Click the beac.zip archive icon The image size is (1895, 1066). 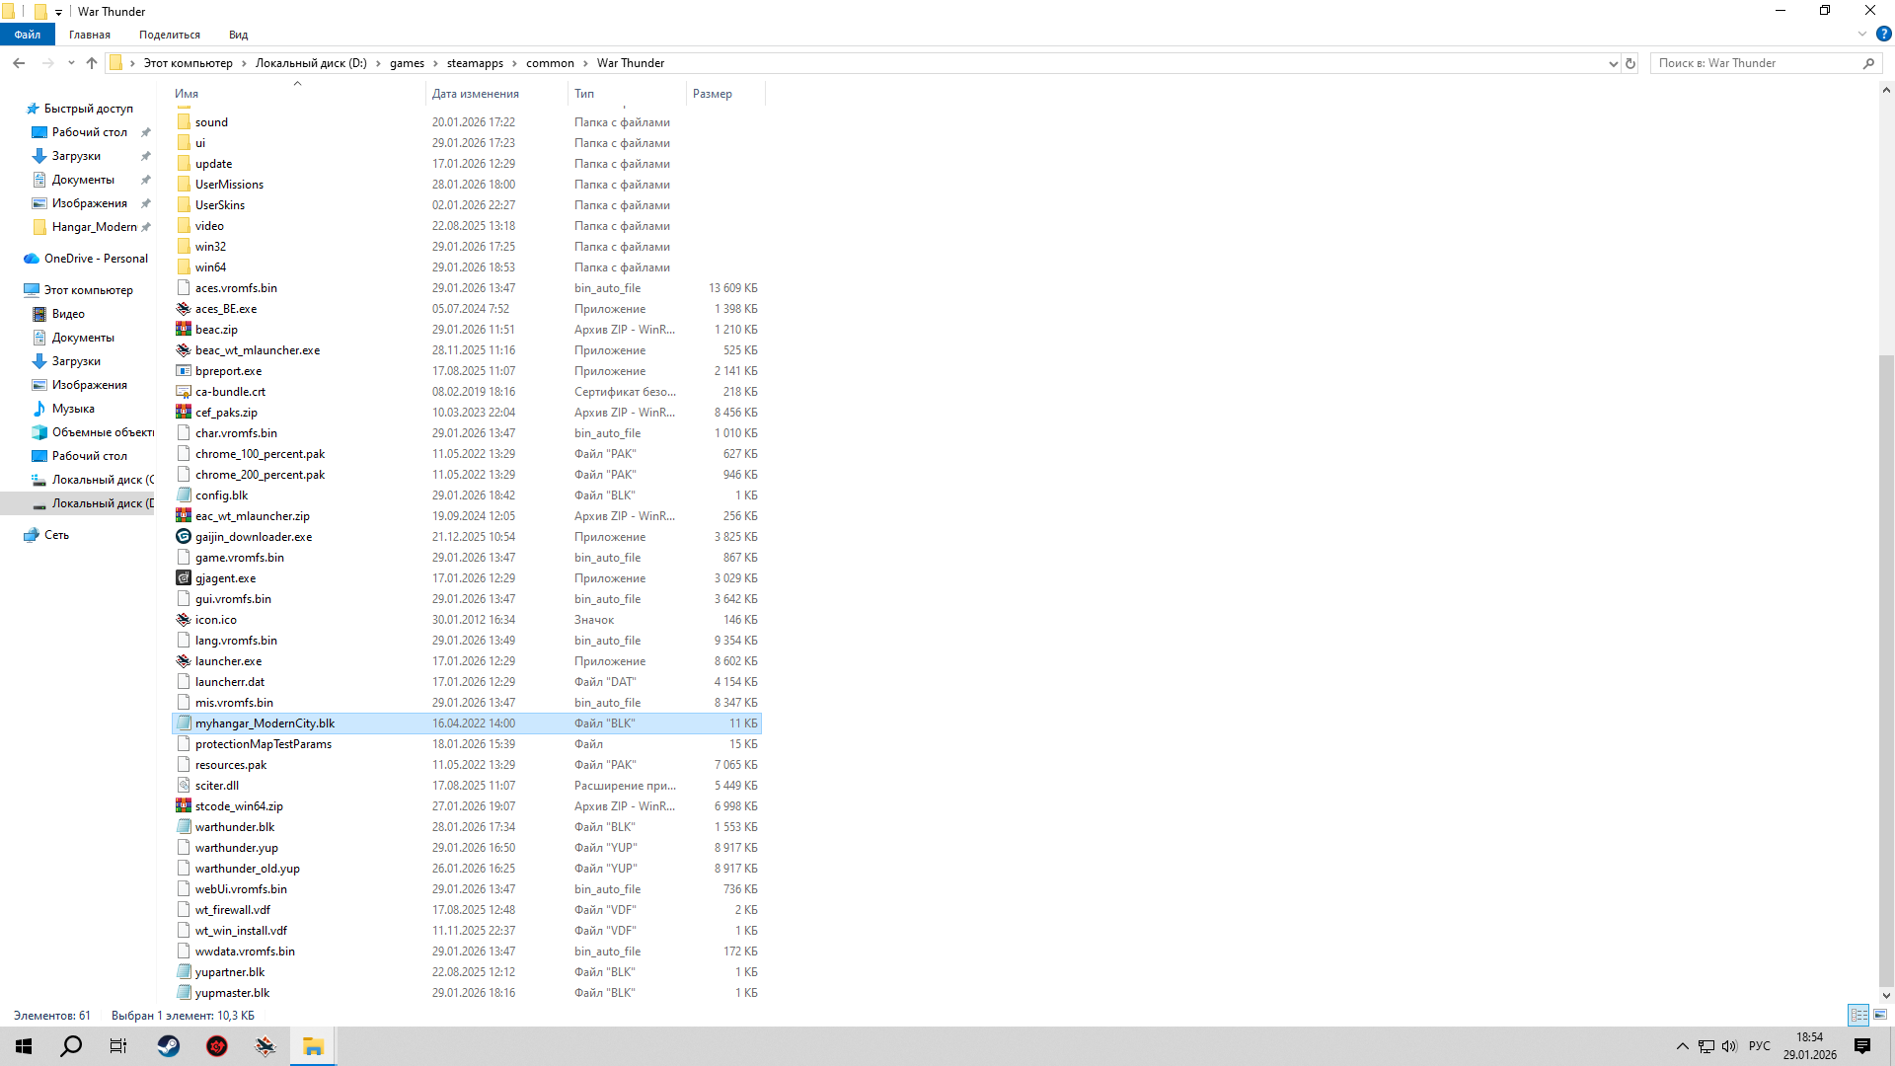click(x=184, y=330)
